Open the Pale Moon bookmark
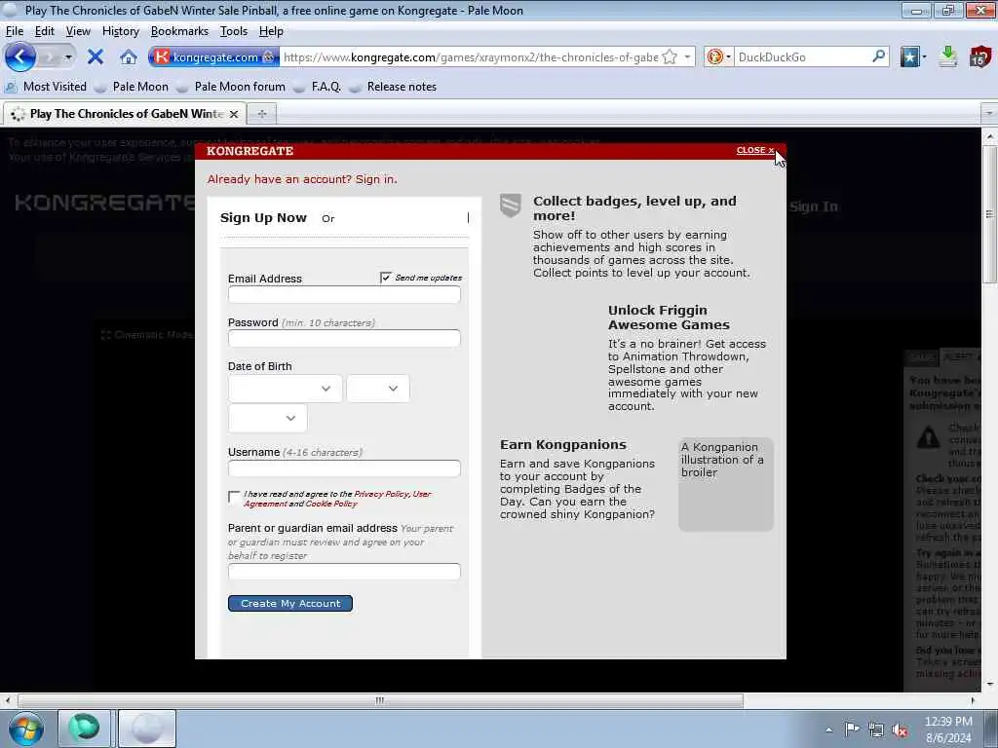 pos(140,87)
